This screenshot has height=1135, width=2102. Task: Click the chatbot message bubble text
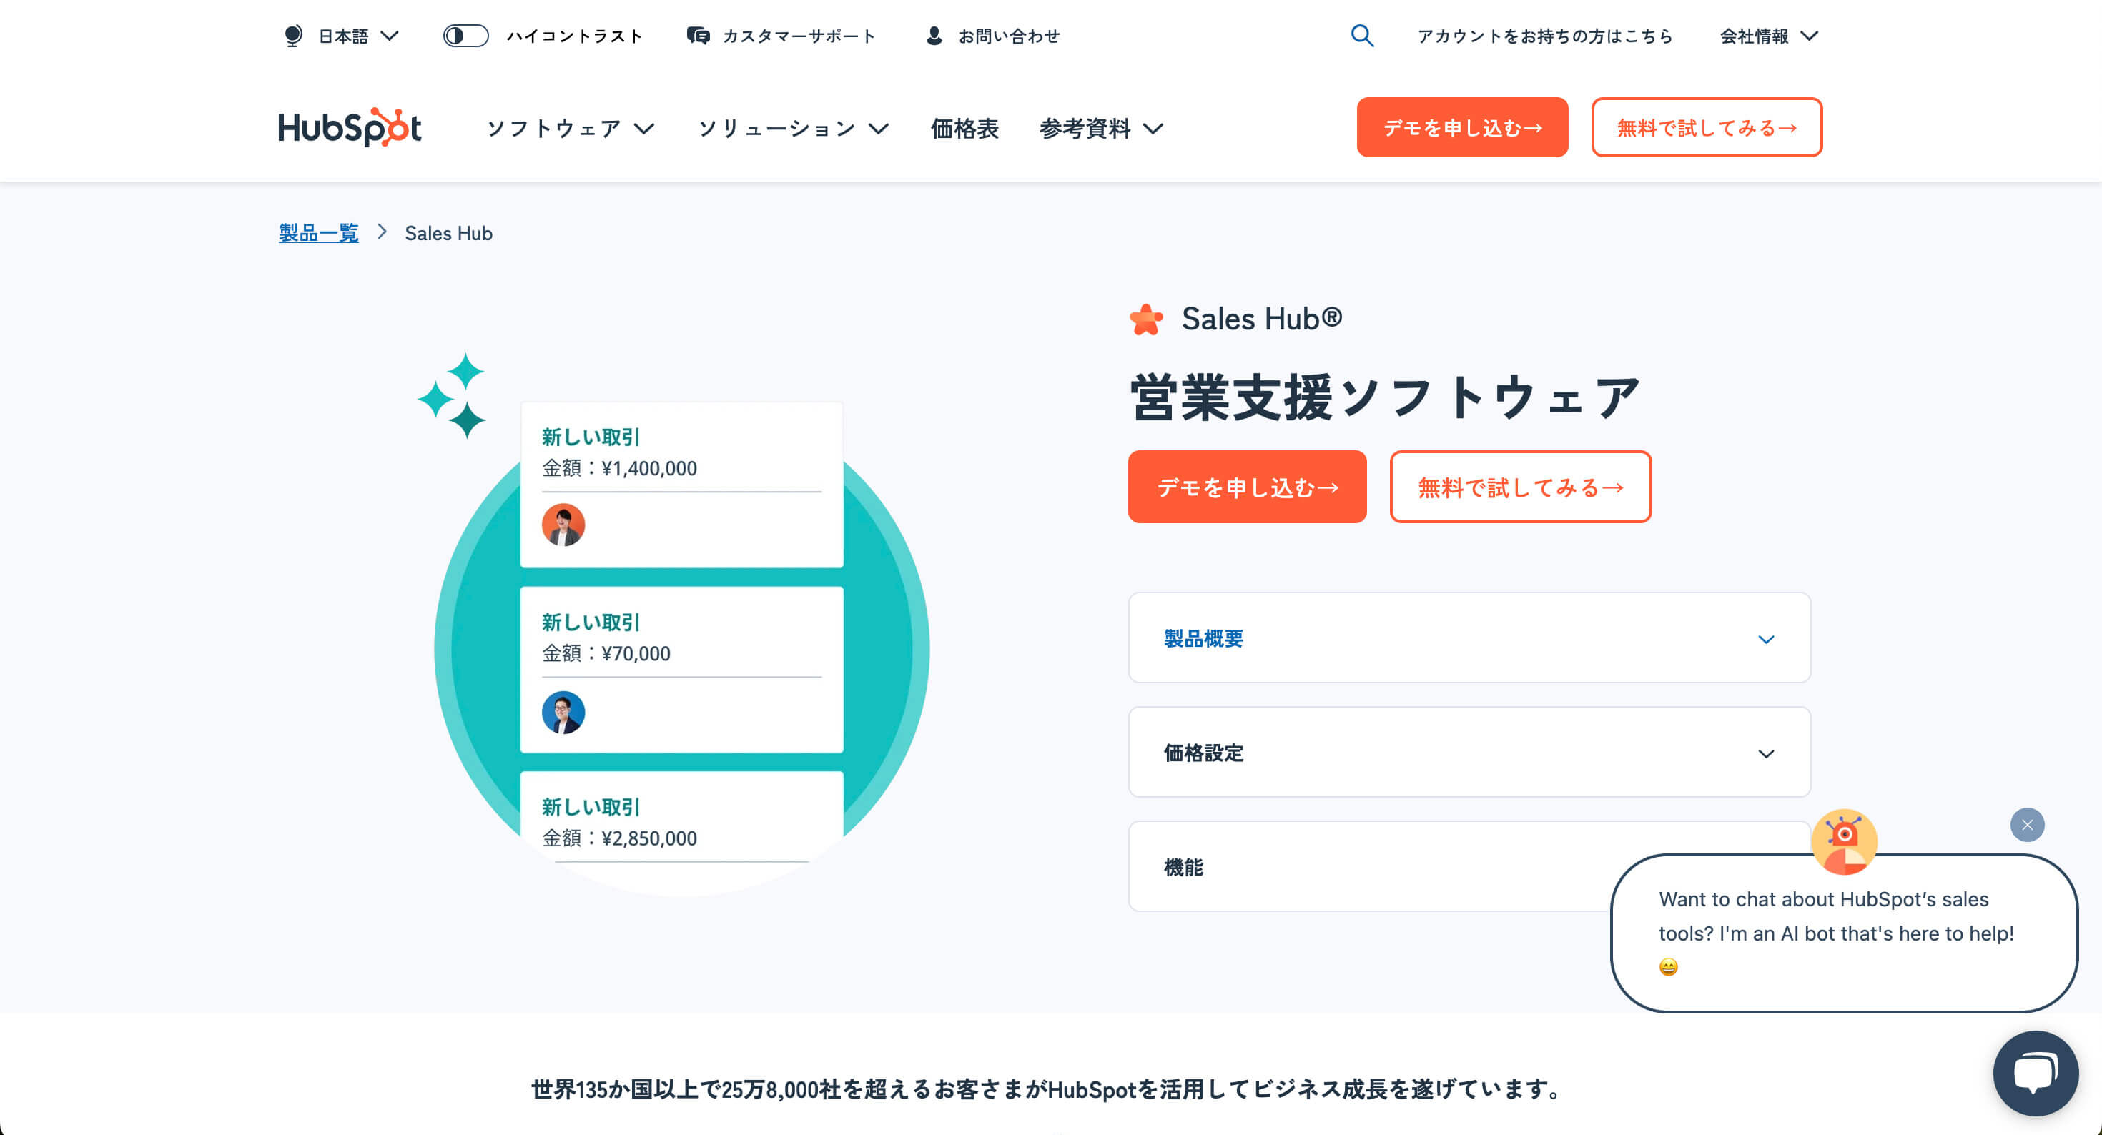tap(1836, 933)
